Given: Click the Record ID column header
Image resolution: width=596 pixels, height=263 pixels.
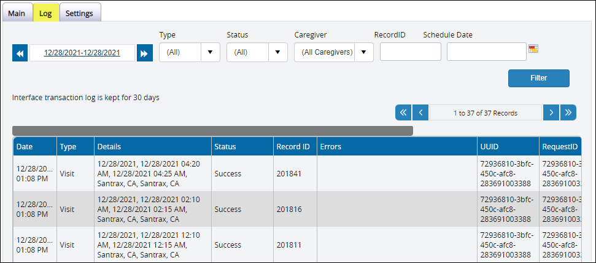Looking at the screenshot, I should click(295, 146).
